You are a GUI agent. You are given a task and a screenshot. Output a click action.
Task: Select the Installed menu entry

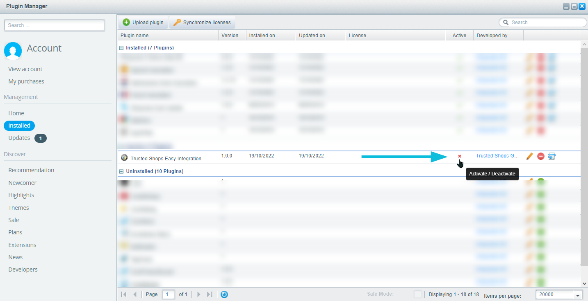(19, 126)
